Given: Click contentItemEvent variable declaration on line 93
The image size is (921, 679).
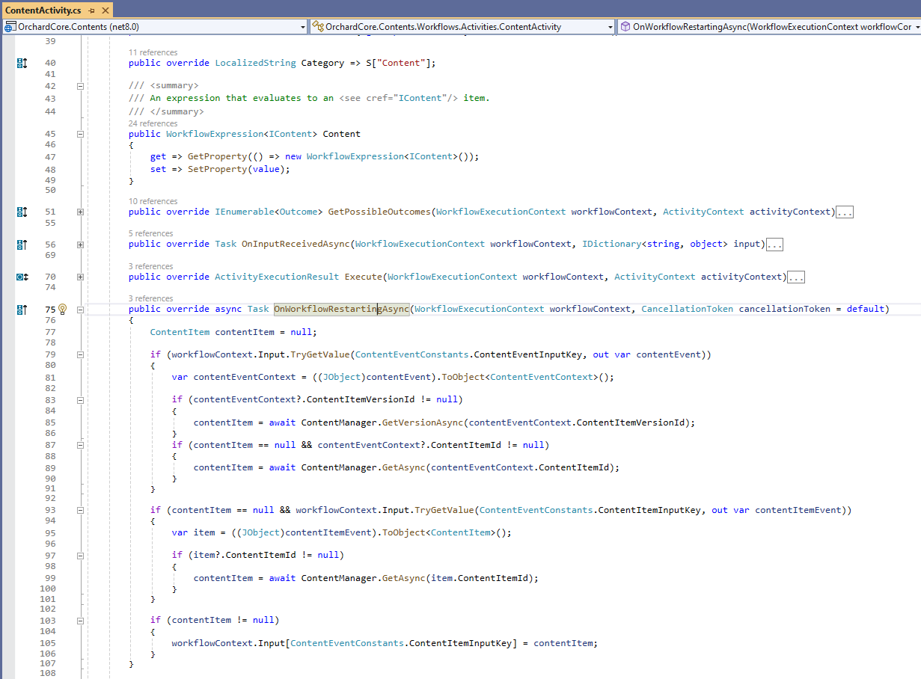Looking at the screenshot, I should tap(798, 511).
